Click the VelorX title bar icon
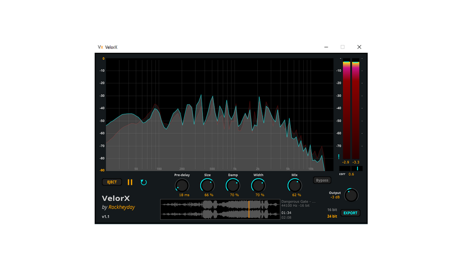Viewport: 466px width, 262px height. tap(101, 47)
